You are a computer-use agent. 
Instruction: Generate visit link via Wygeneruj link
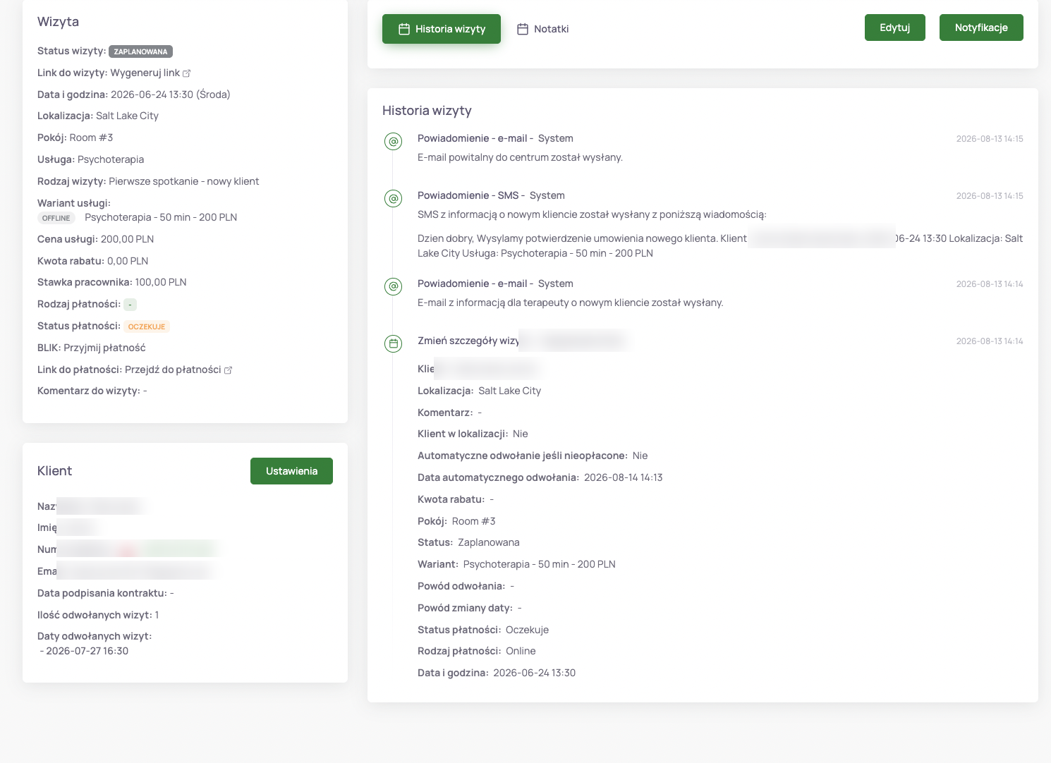coord(145,73)
